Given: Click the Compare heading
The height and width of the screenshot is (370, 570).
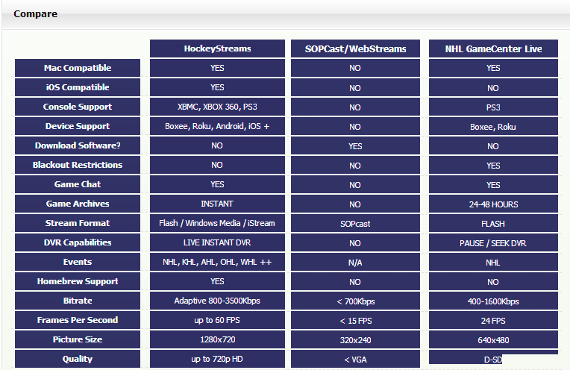Looking at the screenshot, I should 35,14.
